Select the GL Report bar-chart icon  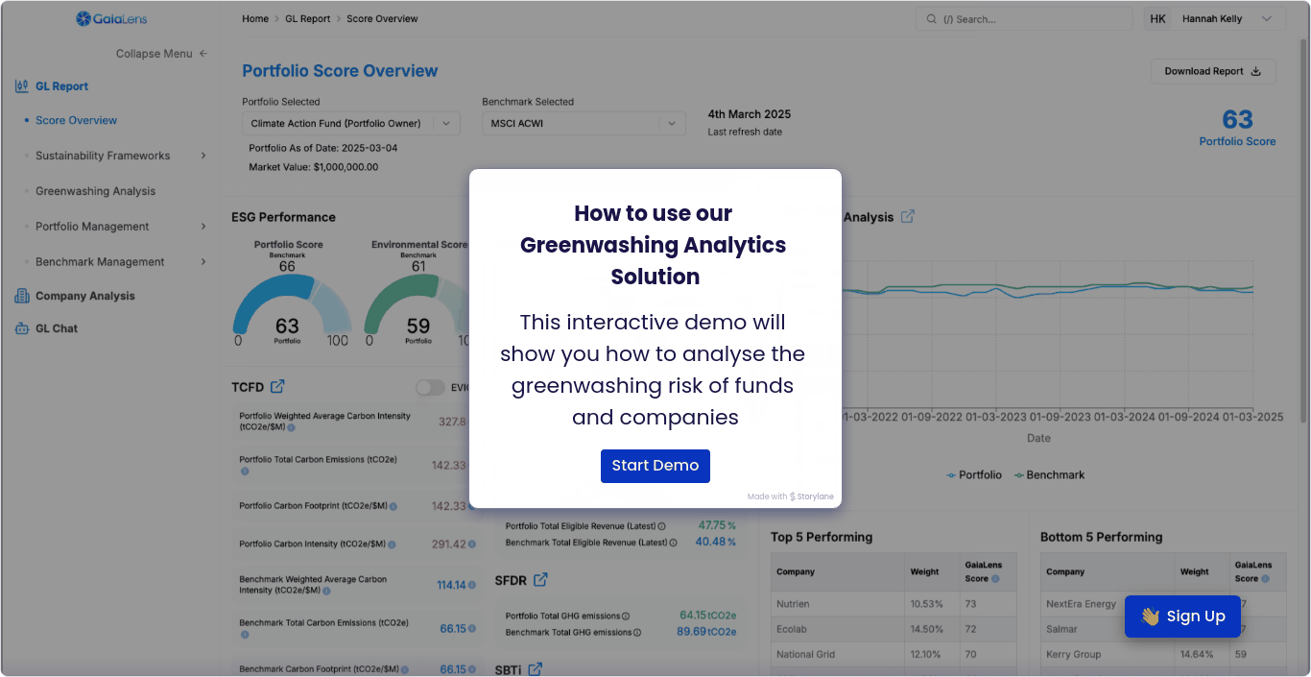(x=21, y=85)
